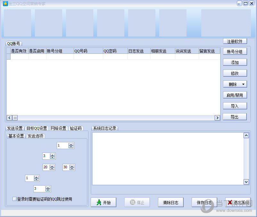257x217 pixels.
Task: Click the disabled 停止 stop button
Action: 137,202
